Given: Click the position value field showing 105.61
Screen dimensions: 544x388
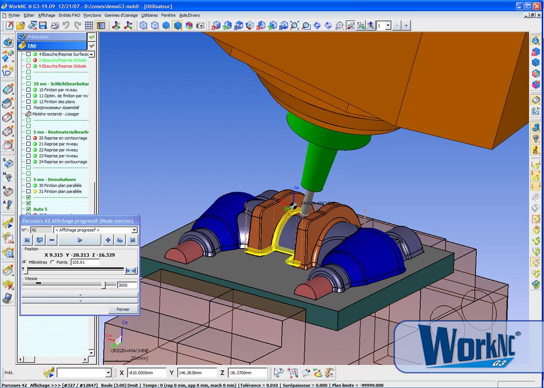Looking at the screenshot, I should point(85,262).
